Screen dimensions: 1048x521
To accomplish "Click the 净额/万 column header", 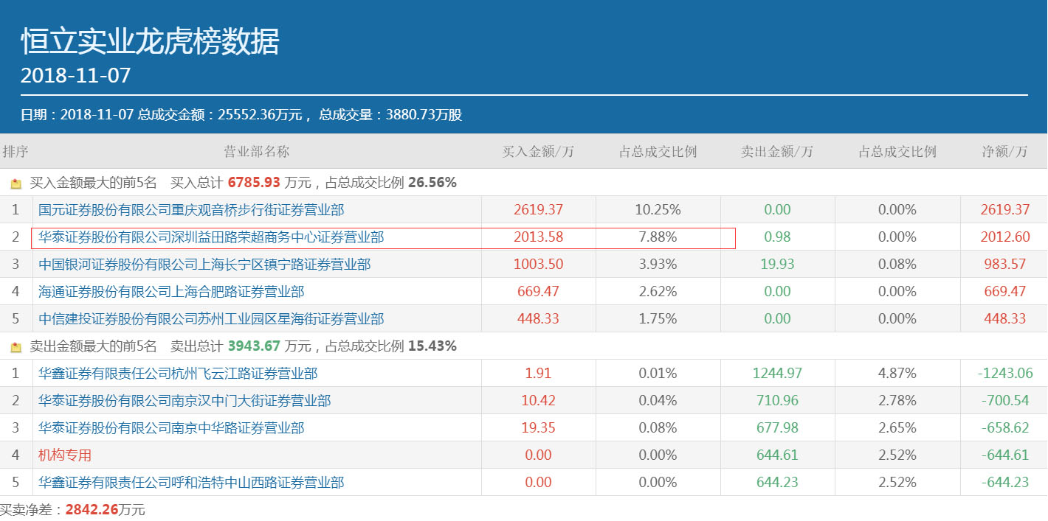I will click(x=1004, y=152).
